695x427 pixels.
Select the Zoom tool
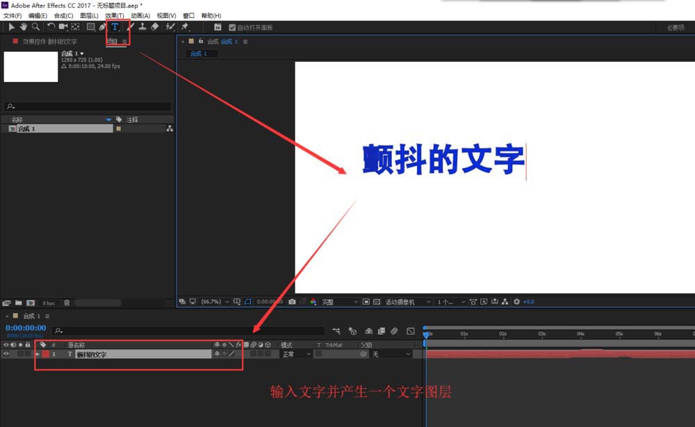click(x=36, y=26)
